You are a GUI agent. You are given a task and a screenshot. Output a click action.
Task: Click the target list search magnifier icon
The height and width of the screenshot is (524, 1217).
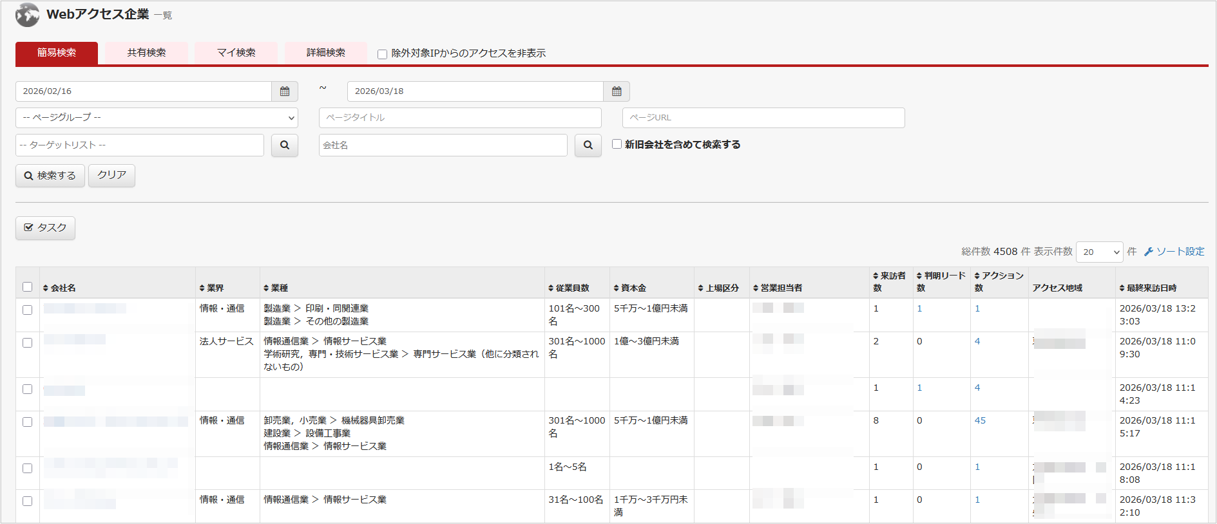click(x=285, y=145)
